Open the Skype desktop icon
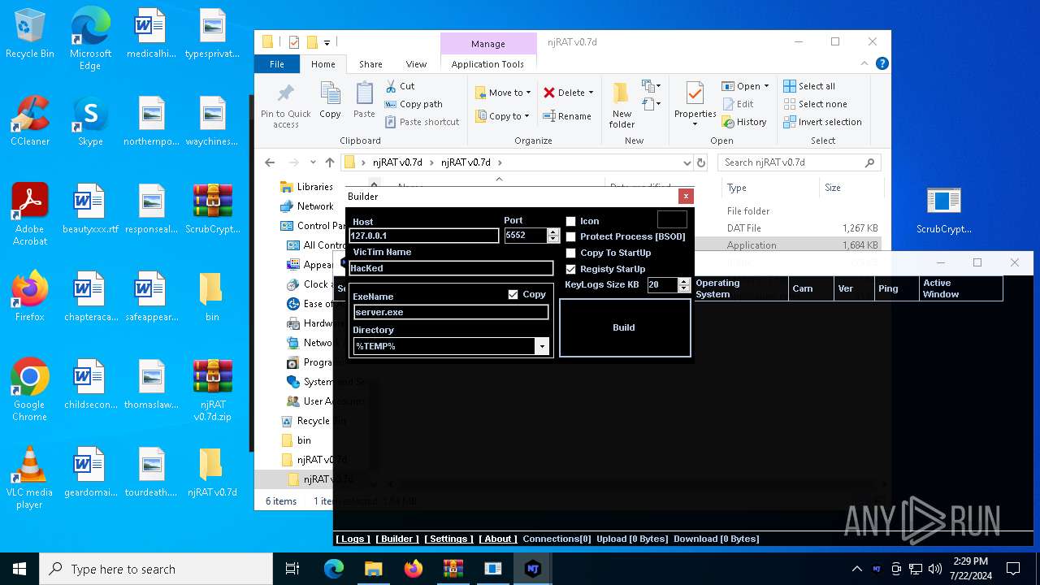1040x585 pixels. 90,122
